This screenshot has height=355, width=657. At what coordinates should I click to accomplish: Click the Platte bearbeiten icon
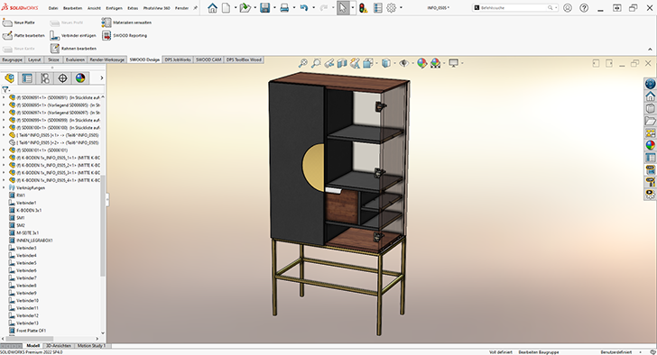pos(7,35)
